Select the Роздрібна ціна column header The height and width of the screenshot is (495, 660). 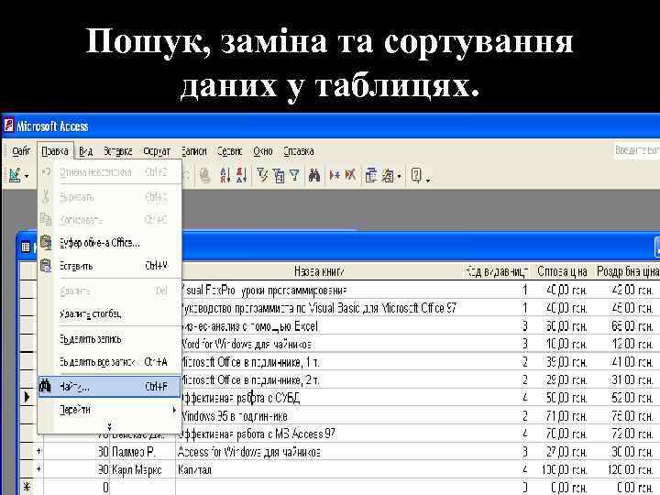pyautogui.click(x=627, y=272)
